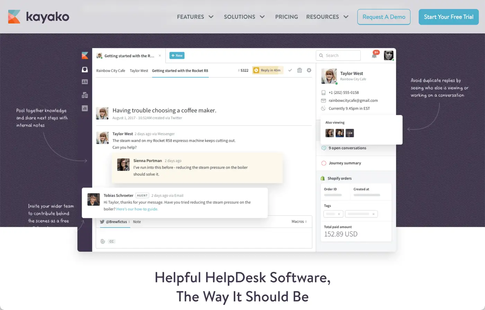Open the @Brewfictus channel selector
Image resolution: width=485 pixels, height=310 pixels.
115,222
